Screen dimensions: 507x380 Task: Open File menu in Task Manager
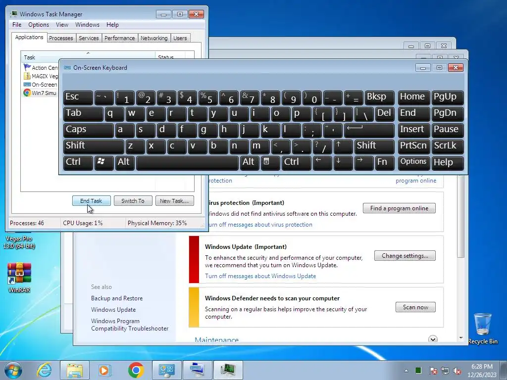click(x=17, y=25)
